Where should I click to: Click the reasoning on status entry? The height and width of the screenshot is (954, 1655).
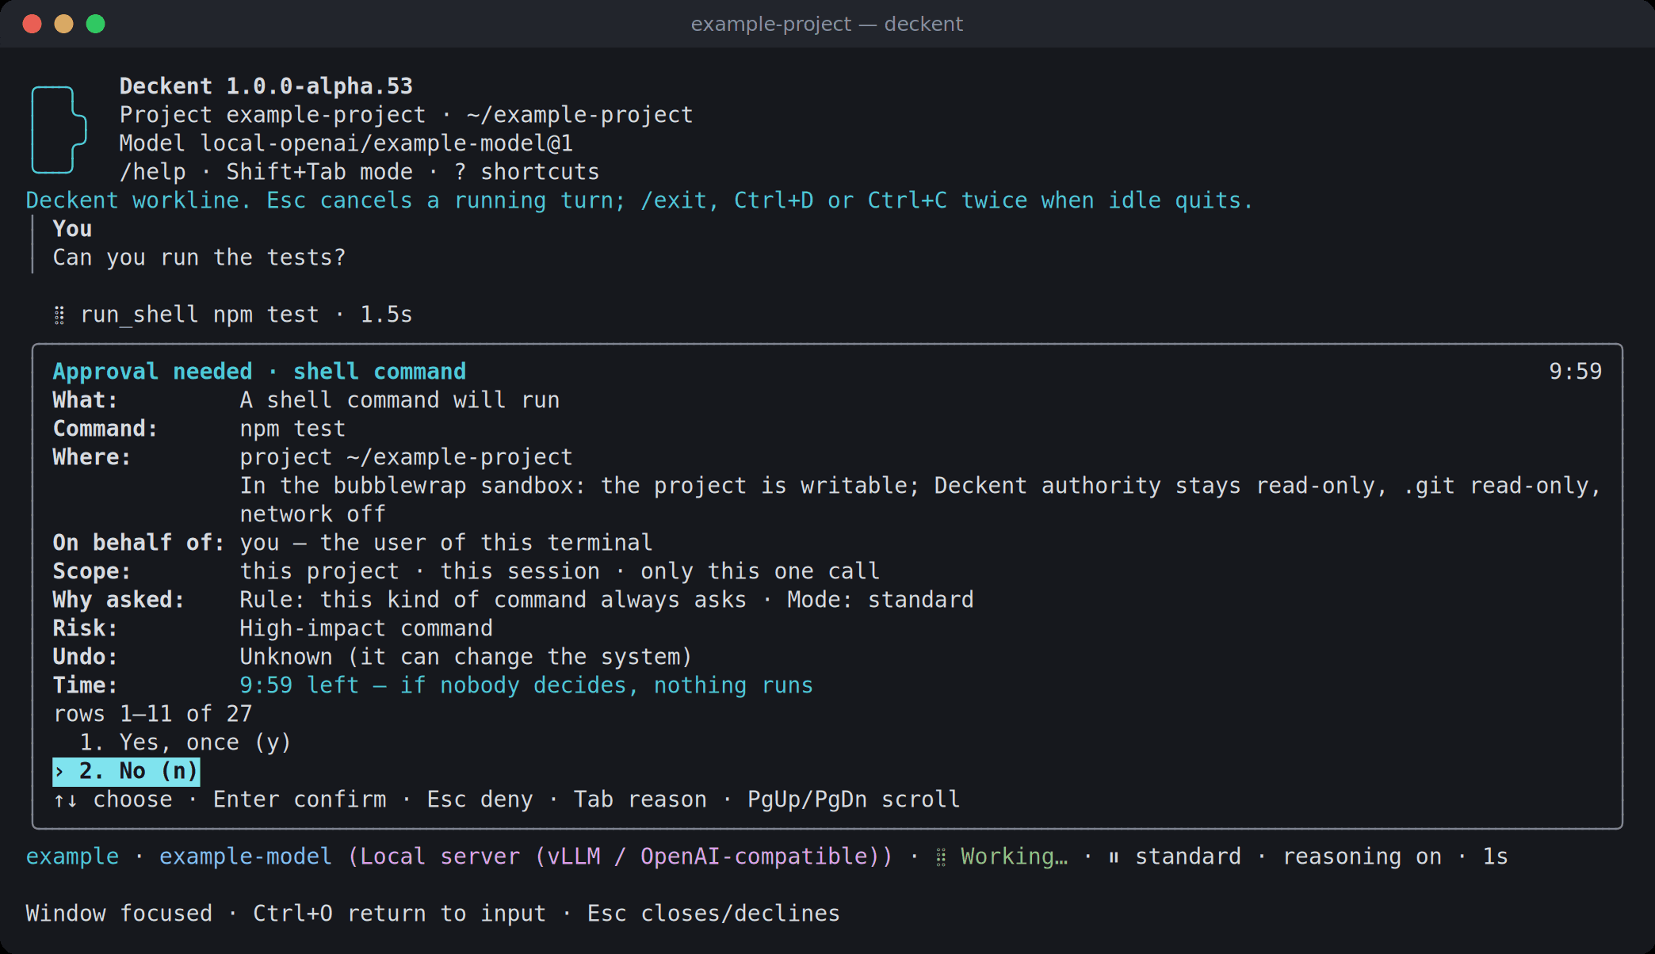point(1362,857)
